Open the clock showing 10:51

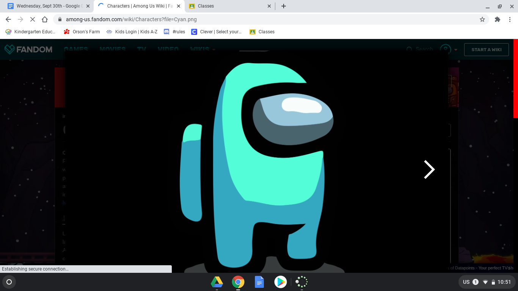coord(504,282)
